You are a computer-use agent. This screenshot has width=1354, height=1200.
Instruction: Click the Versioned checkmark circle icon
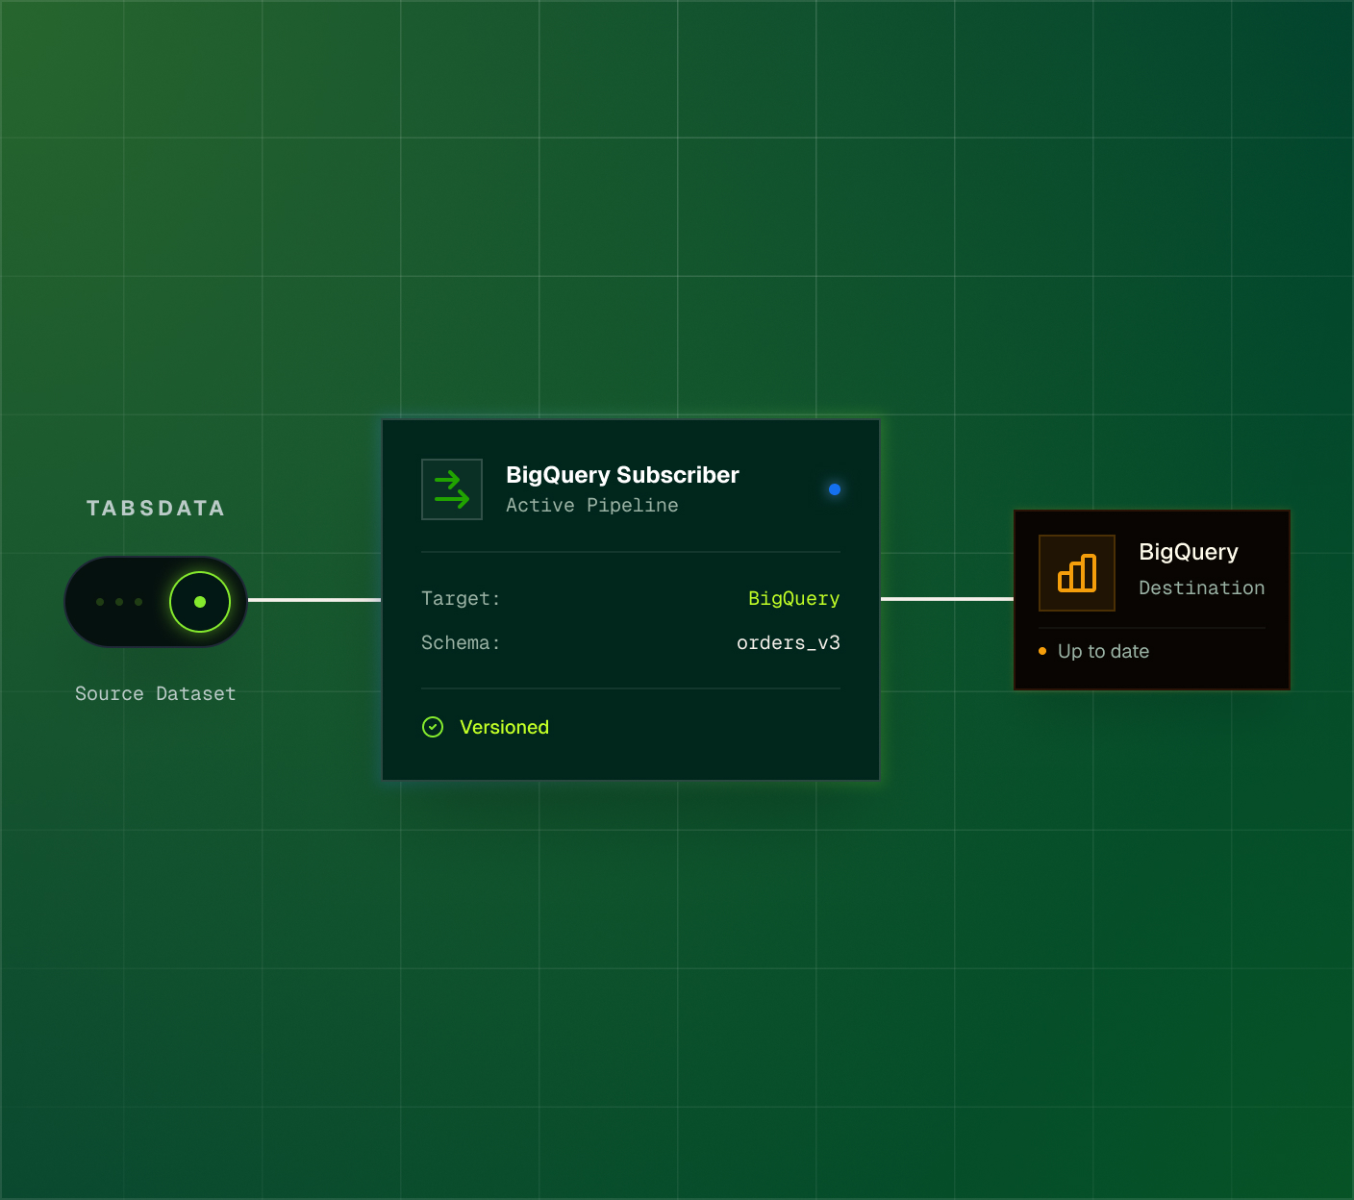[x=433, y=727]
